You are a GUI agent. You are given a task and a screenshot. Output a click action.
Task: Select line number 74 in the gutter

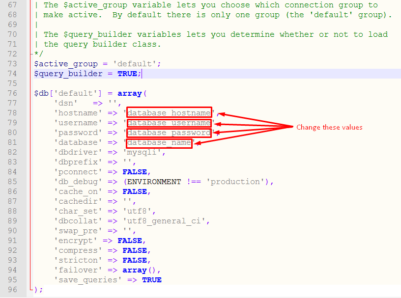point(12,74)
